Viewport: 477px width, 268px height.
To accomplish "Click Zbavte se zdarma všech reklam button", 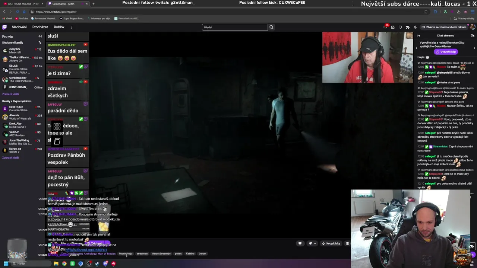I will click(x=444, y=27).
